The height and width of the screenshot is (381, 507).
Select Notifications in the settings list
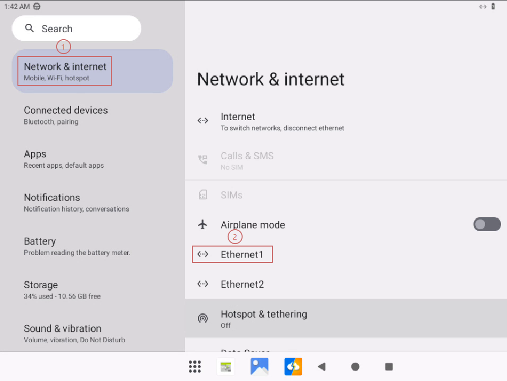76,202
